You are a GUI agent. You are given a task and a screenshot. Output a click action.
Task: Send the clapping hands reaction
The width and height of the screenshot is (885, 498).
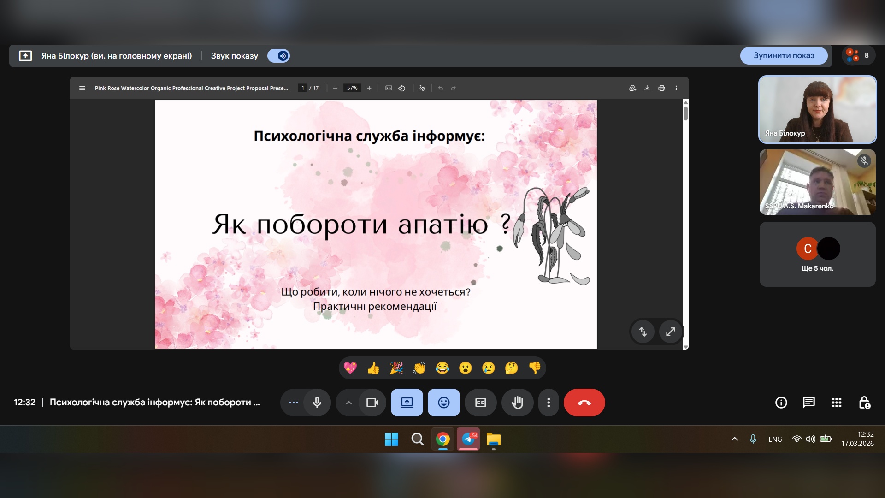coord(419,368)
